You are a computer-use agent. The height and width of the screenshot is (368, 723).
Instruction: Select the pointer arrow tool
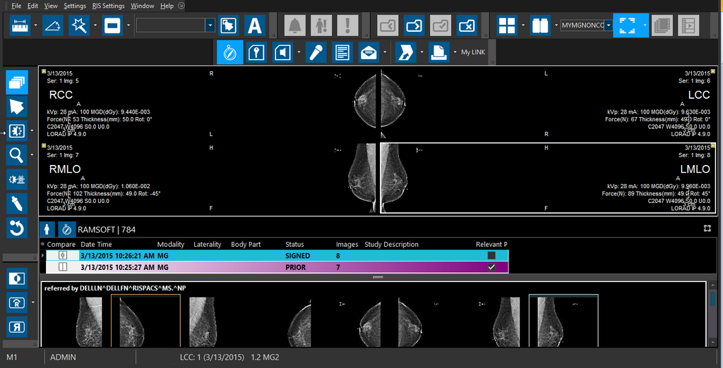pyautogui.click(x=17, y=106)
